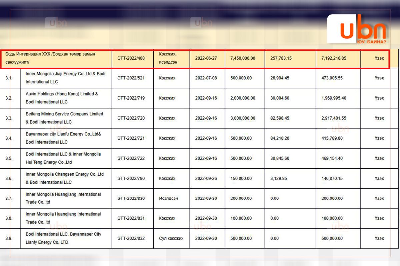Open Үзэх link for contract ЭТТ-2022/488

coord(379,58)
